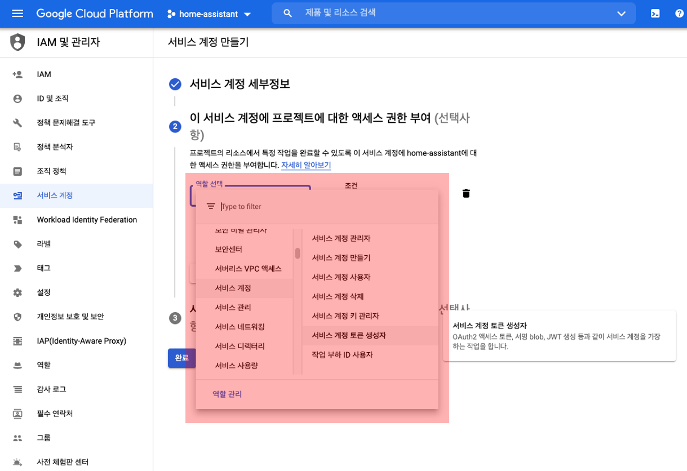Select 서비스 계정 category in role picker

tap(244, 288)
